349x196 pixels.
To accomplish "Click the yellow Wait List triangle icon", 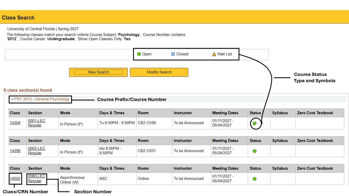I will 214,54.
